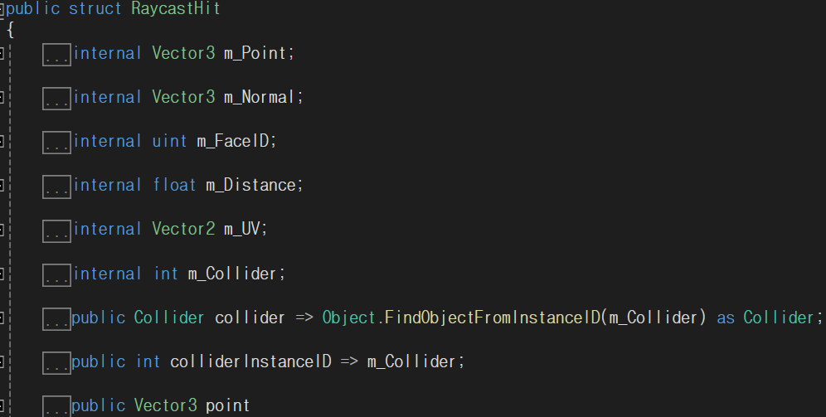Click the RaycastHit struct name
The image size is (826, 417).
point(176,8)
